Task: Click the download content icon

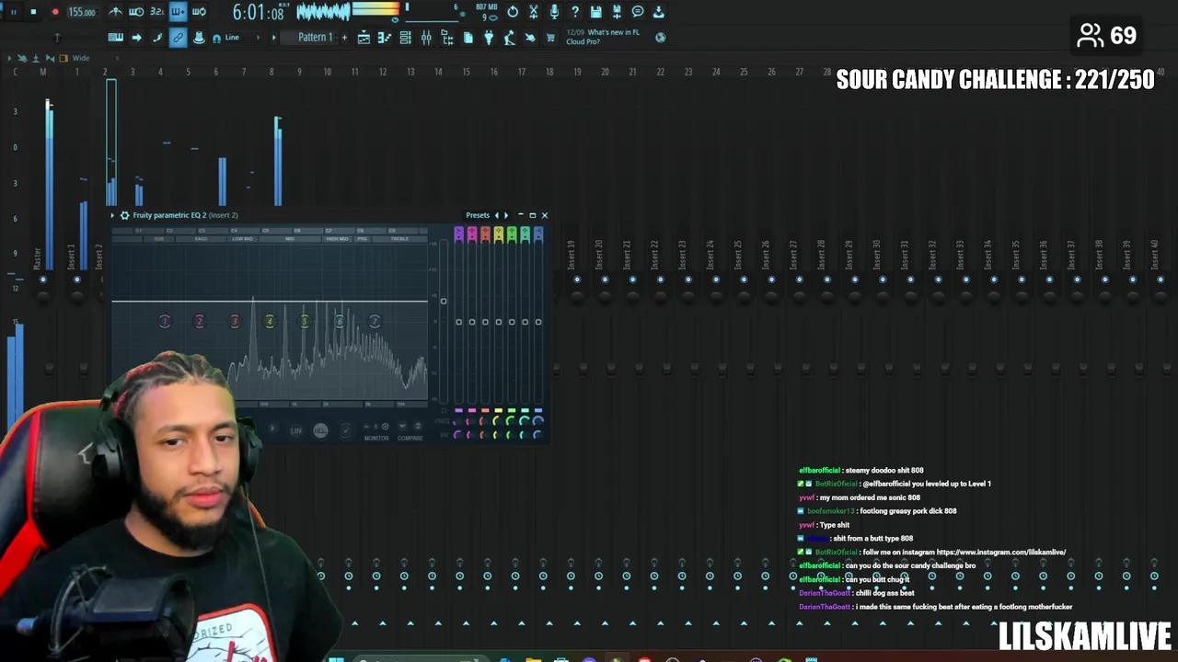Action: pyautogui.click(x=659, y=12)
